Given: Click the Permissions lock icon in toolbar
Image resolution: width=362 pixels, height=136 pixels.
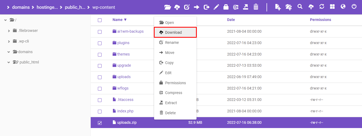Looking at the screenshot, I should pyautogui.click(x=226, y=7).
